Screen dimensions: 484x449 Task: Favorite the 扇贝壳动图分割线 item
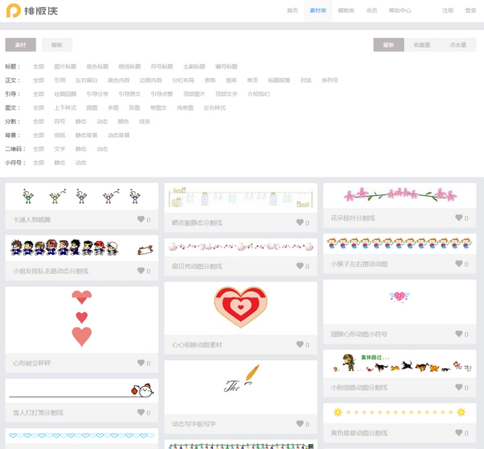coord(300,266)
